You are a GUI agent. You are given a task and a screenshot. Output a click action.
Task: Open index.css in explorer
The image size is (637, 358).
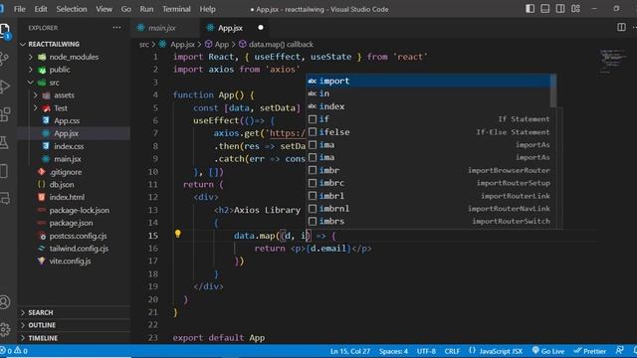[x=69, y=146]
